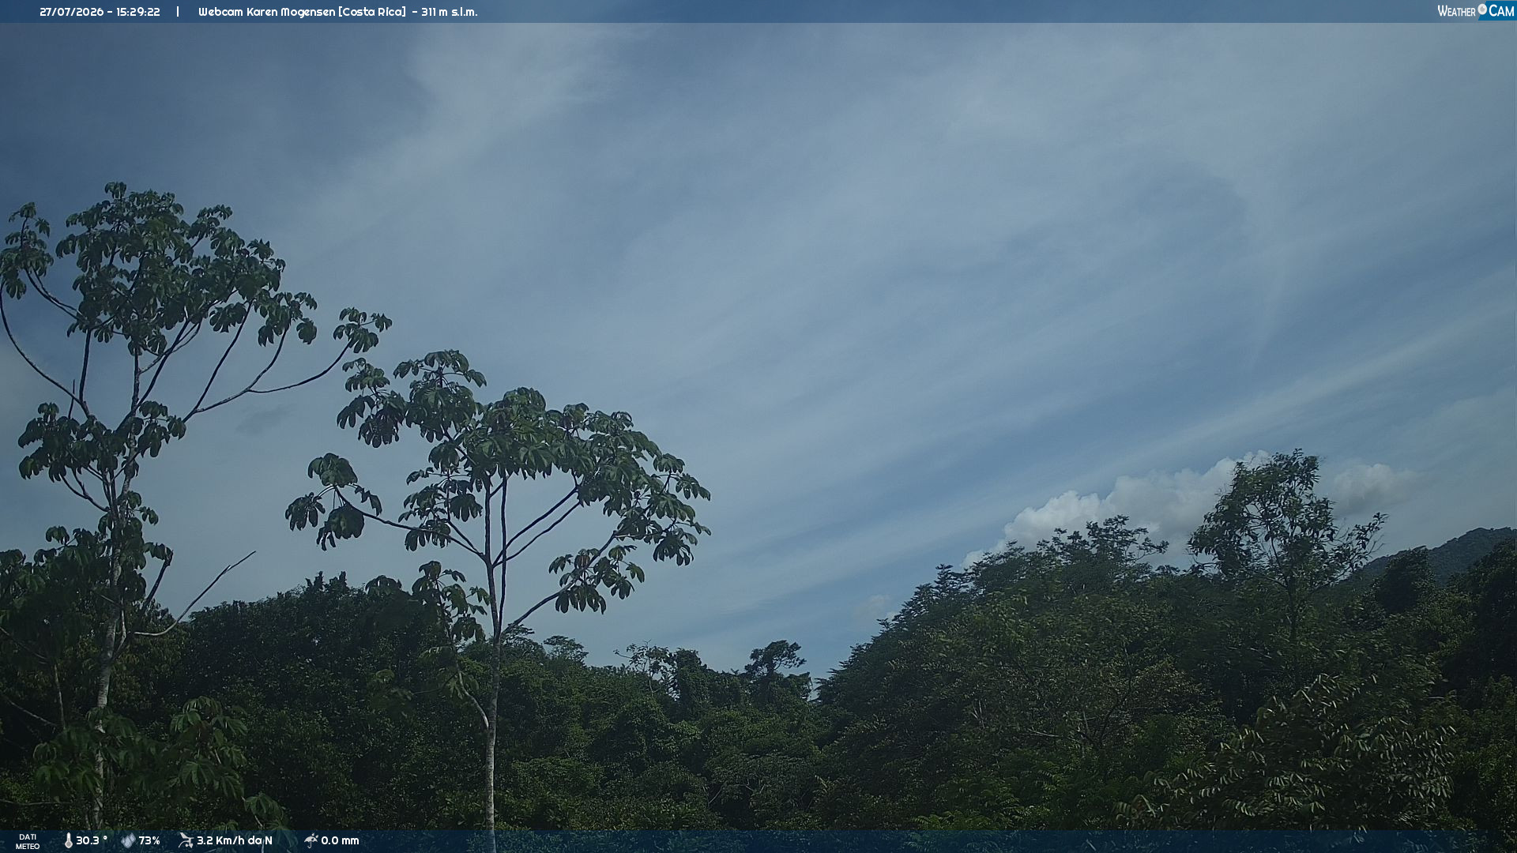The height and width of the screenshot is (853, 1517).
Task: Click the DATI METEO label
Action: [28, 841]
